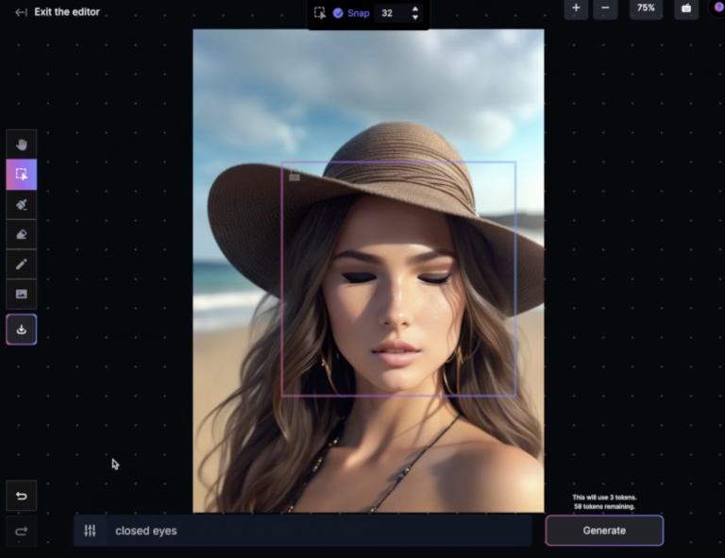Screen dimensions: 725x558
Task: Zoom in with the plus button
Action: tap(576, 8)
